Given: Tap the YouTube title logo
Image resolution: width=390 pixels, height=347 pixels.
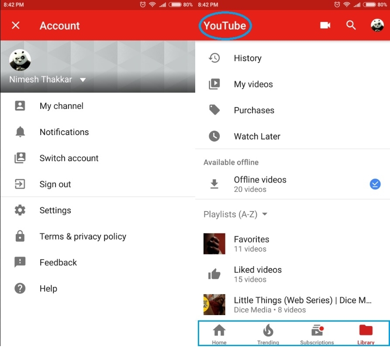Looking at the screenshot, I should click(x=225, y=26).
